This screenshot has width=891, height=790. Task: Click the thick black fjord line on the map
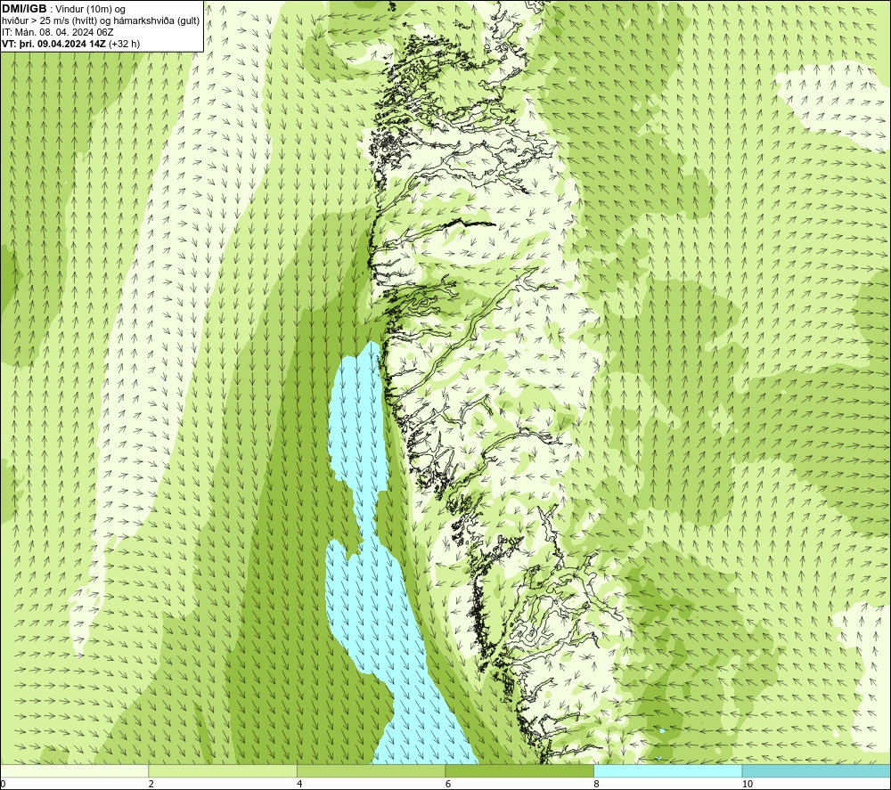(x=471, y=224)
